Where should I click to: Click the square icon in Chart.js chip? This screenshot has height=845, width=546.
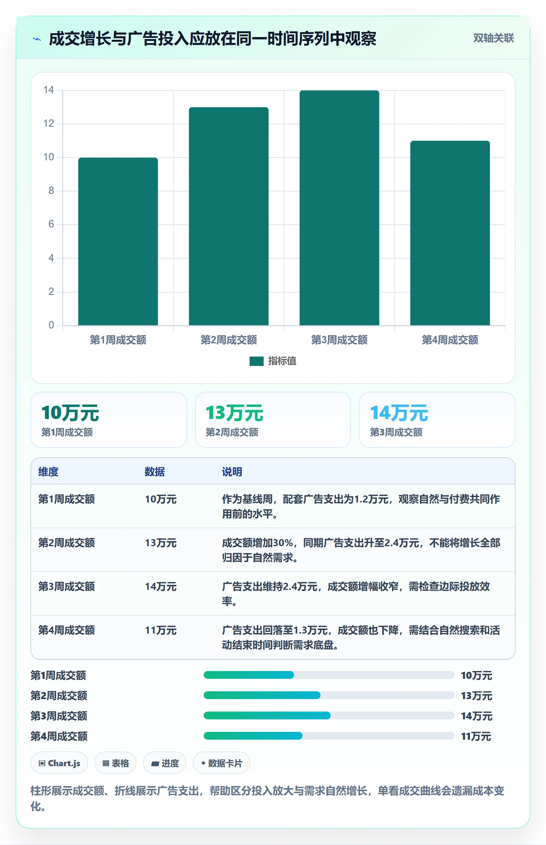tap(42, 763)
